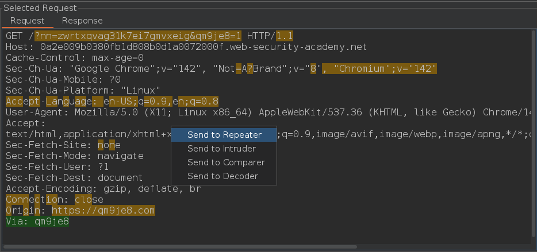This screenshot has width=537, height=252.
Task: Click the Origin header URL value
Action: point(103,211)
